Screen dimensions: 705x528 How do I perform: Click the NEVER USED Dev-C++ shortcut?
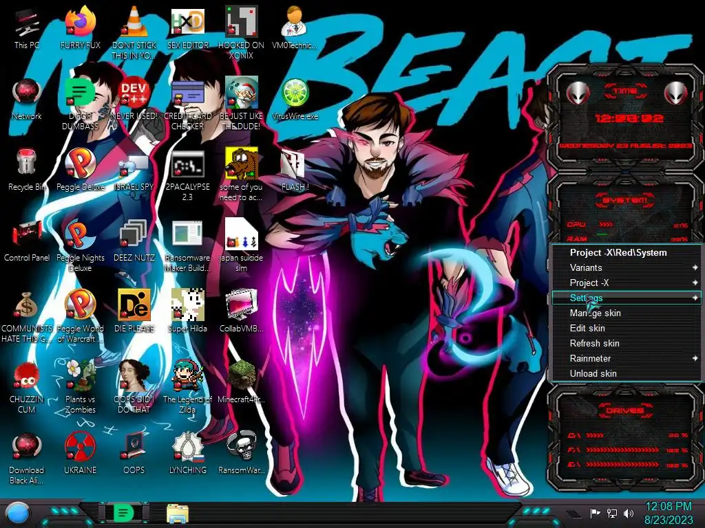(x=134, y=93)
